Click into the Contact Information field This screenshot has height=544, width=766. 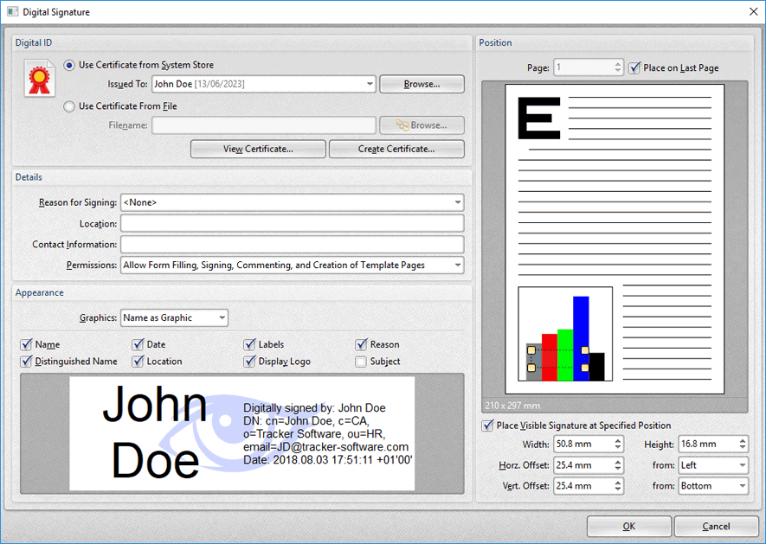click(x=293, y=245)
